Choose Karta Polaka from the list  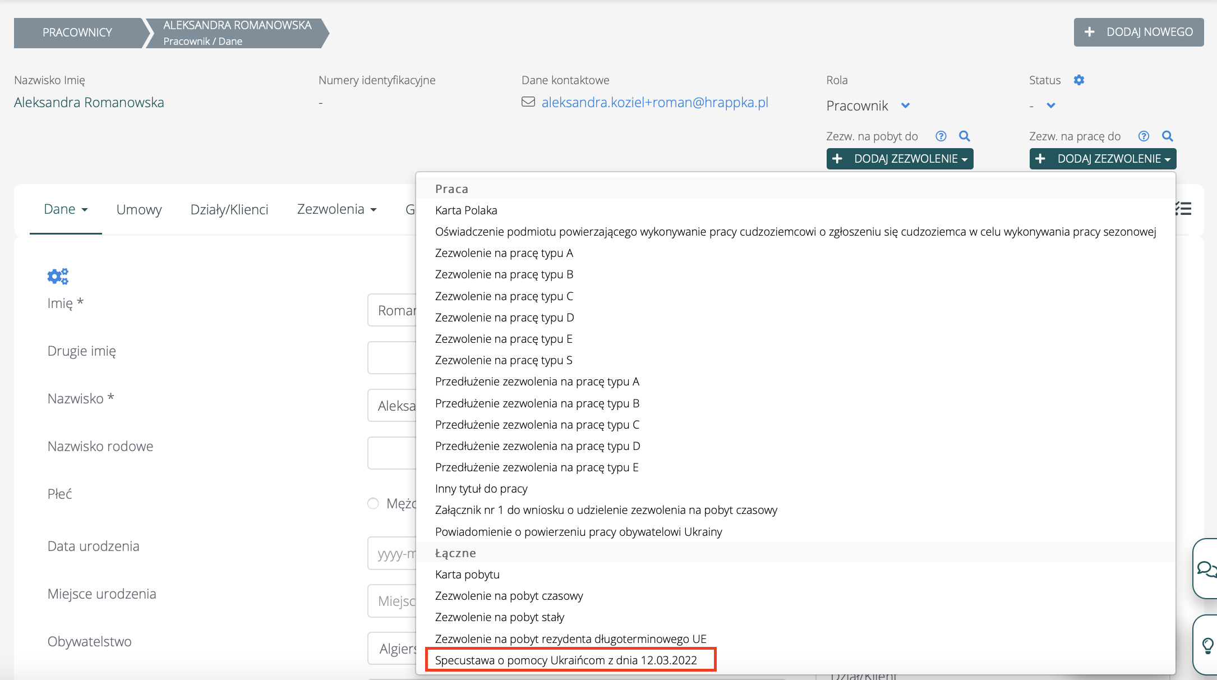point(466,210)
